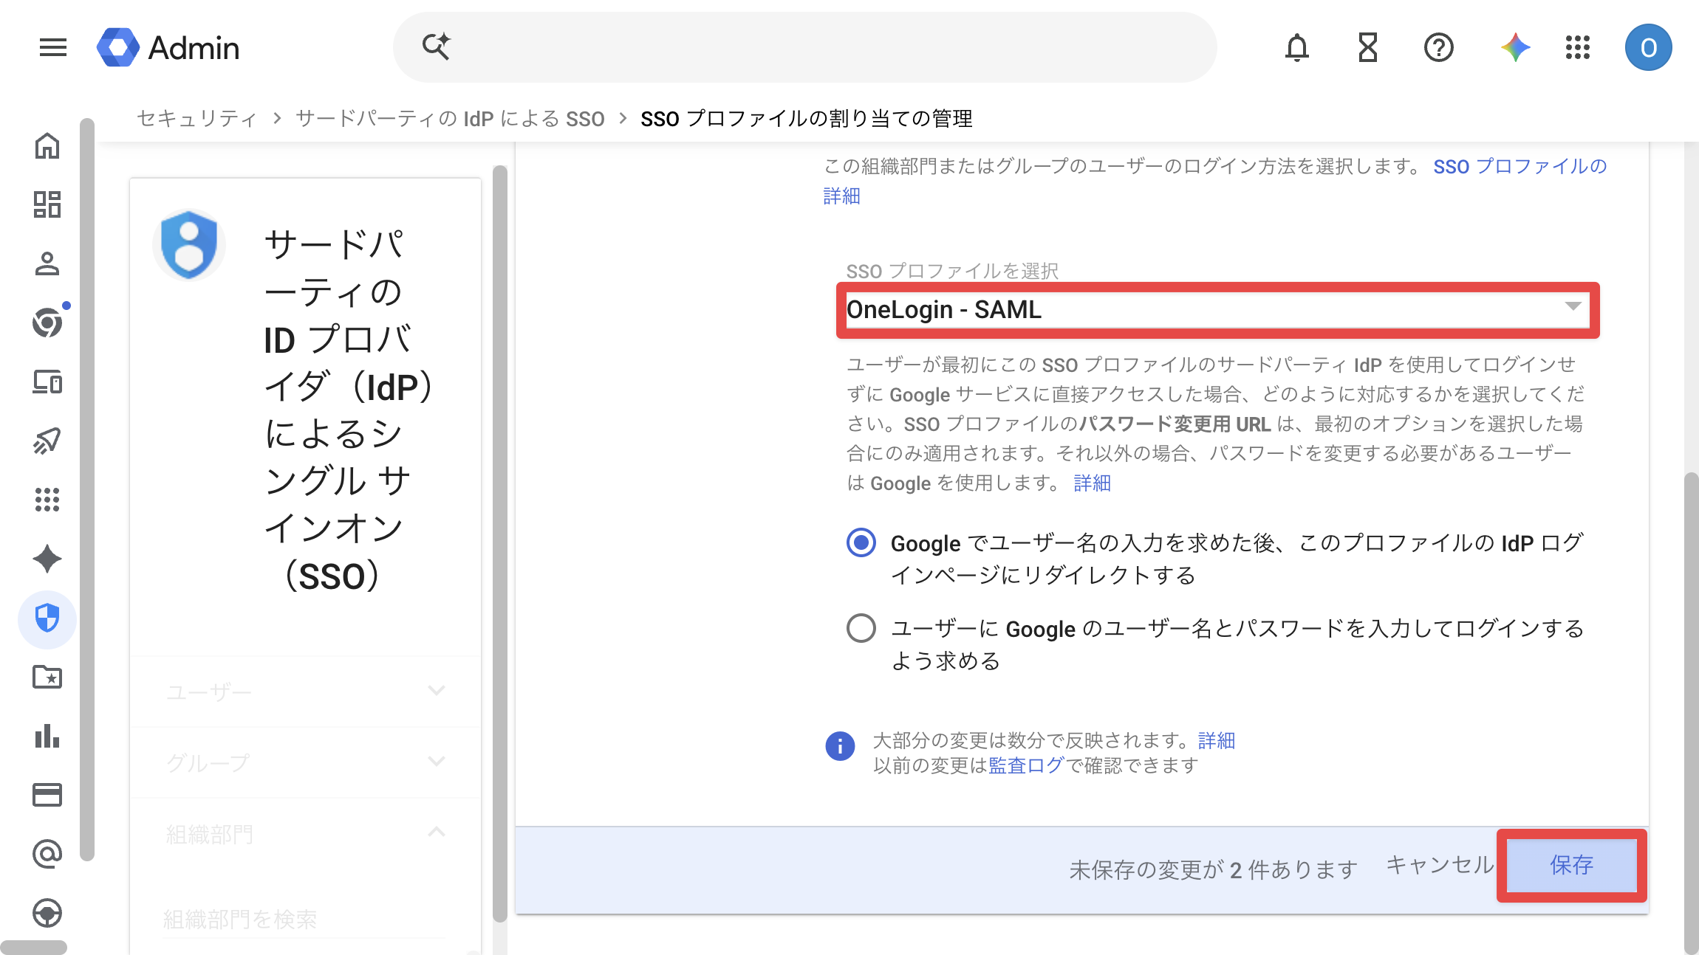Select Google username and password login option

tap(861, 629)
